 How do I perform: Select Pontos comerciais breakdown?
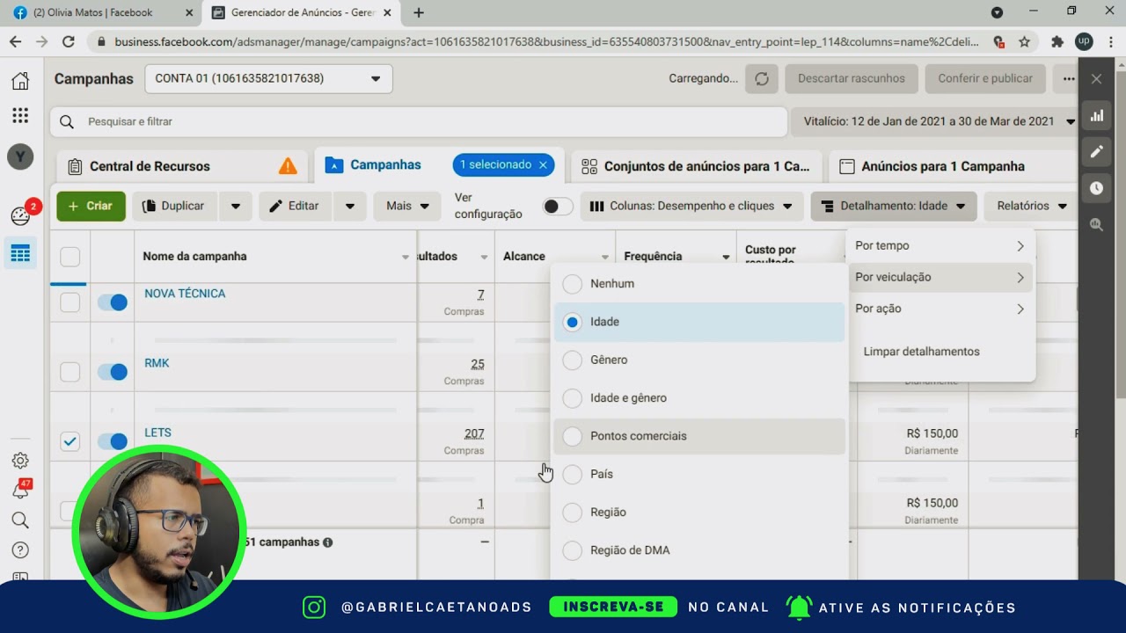pyautogui.click(x=699, y=436)
